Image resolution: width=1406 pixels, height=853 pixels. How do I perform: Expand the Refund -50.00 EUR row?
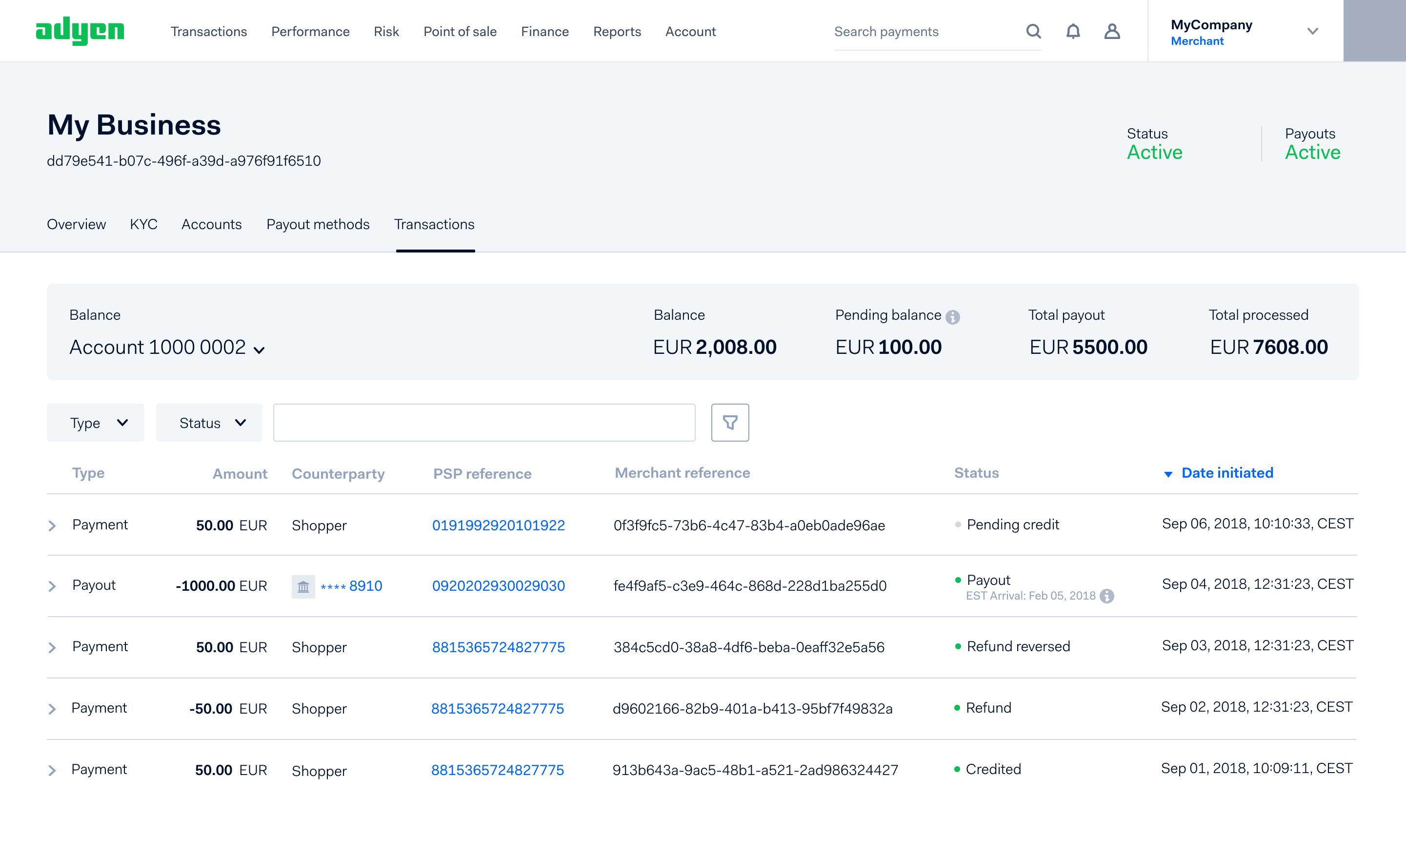(x=52, y=709)
